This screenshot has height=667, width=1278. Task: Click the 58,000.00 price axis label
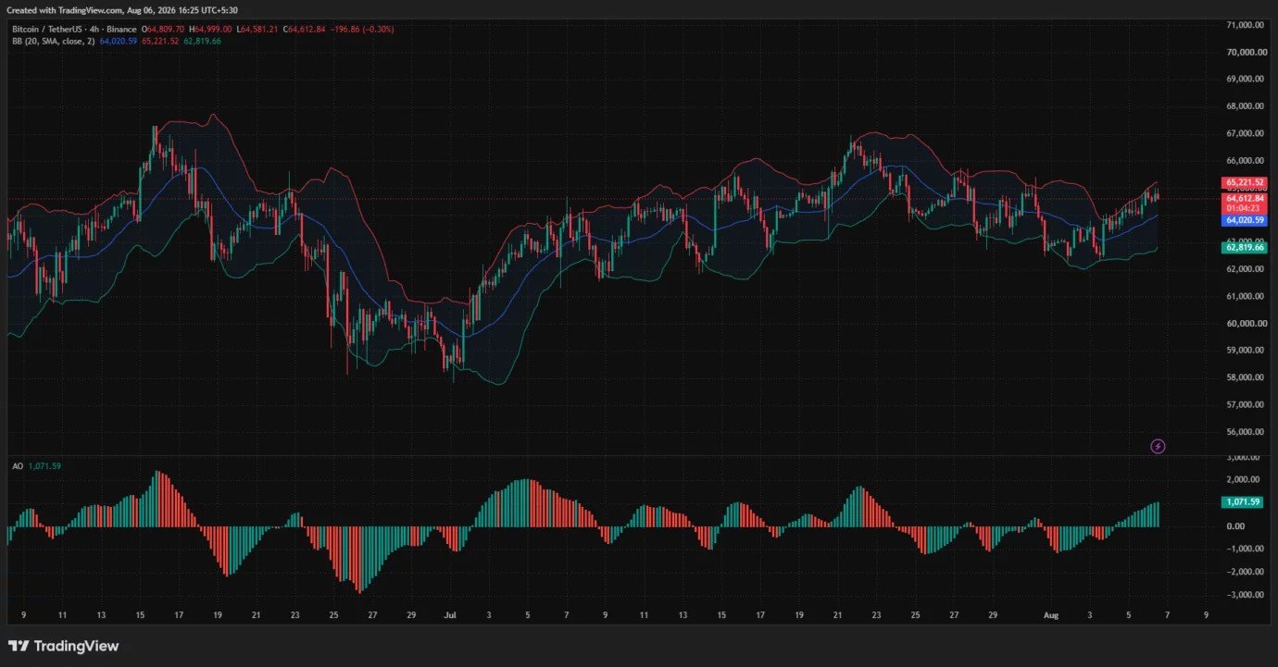pyautogui.click(x=1246, y=377)
